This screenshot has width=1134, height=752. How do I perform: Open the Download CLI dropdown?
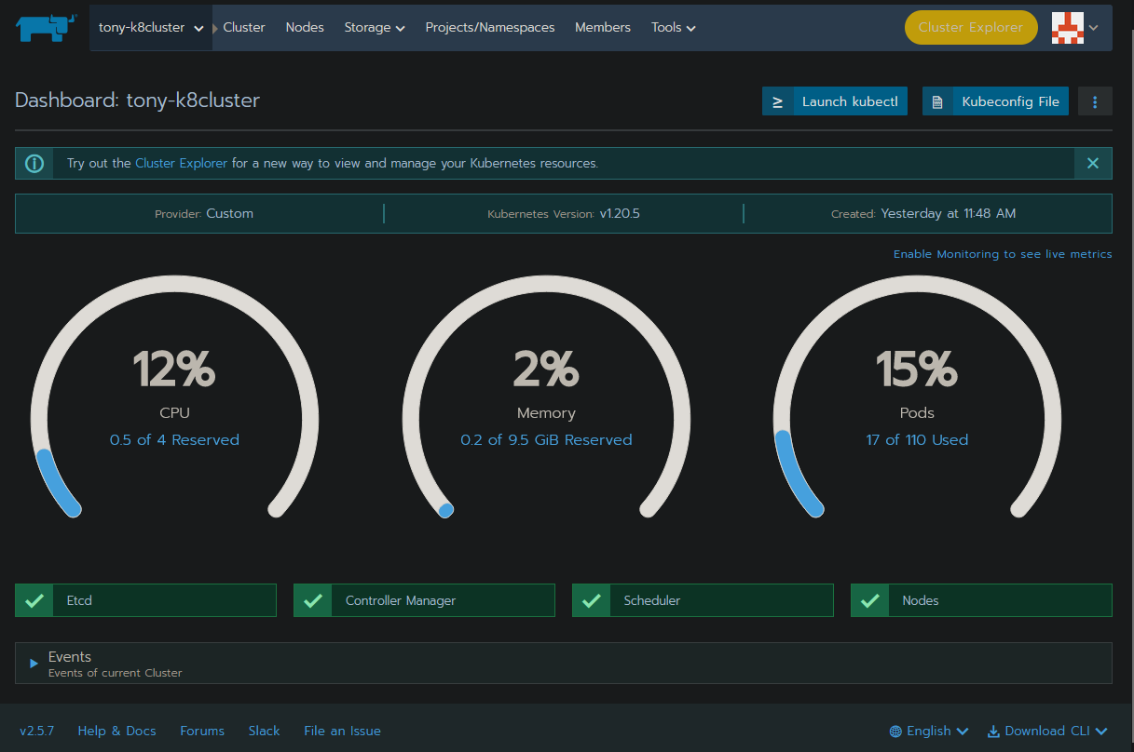pyautogui.click(x=1047, y=731)
